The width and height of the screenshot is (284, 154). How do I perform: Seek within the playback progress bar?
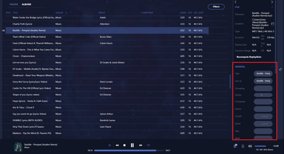click(x=129, y=150)
